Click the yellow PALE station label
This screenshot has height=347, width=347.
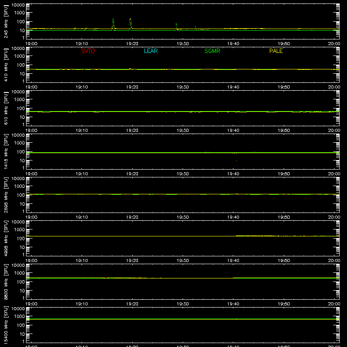point(276,51)
